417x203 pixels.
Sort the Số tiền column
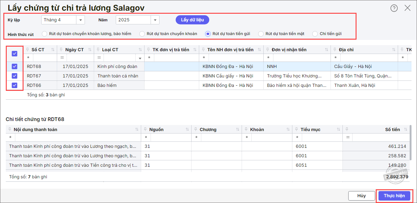(406, 130)
